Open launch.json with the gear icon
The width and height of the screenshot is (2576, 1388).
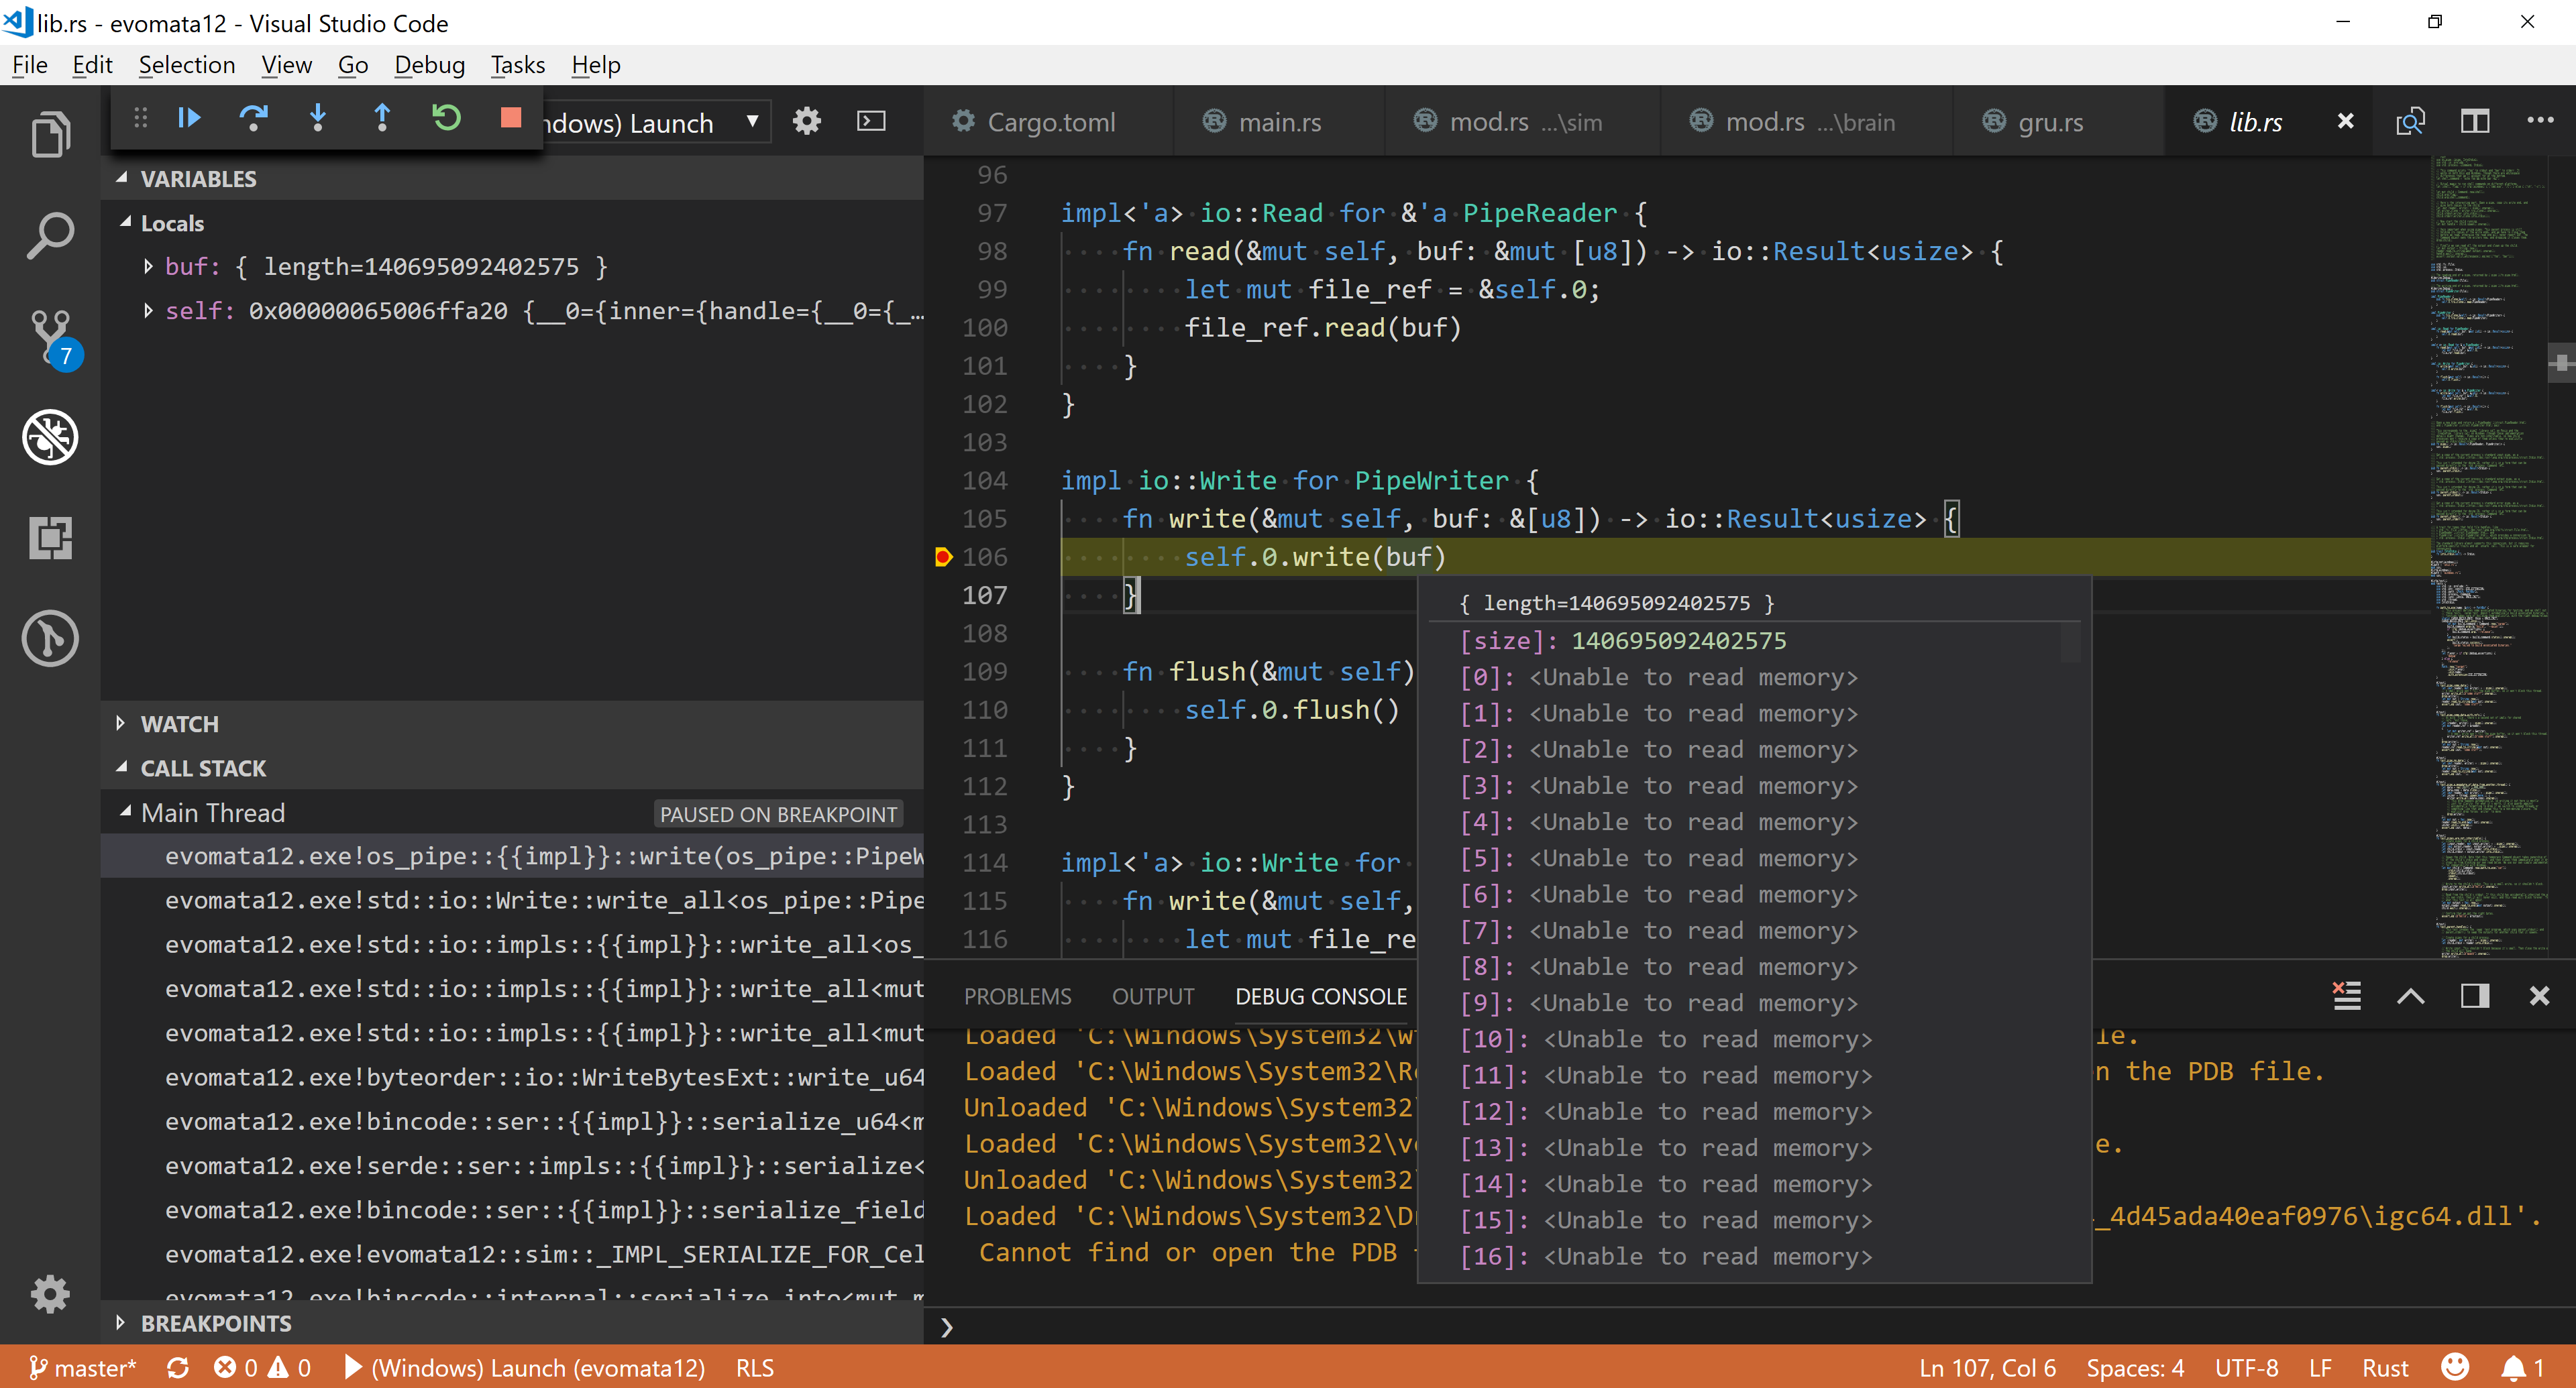(x=807, y=122)
